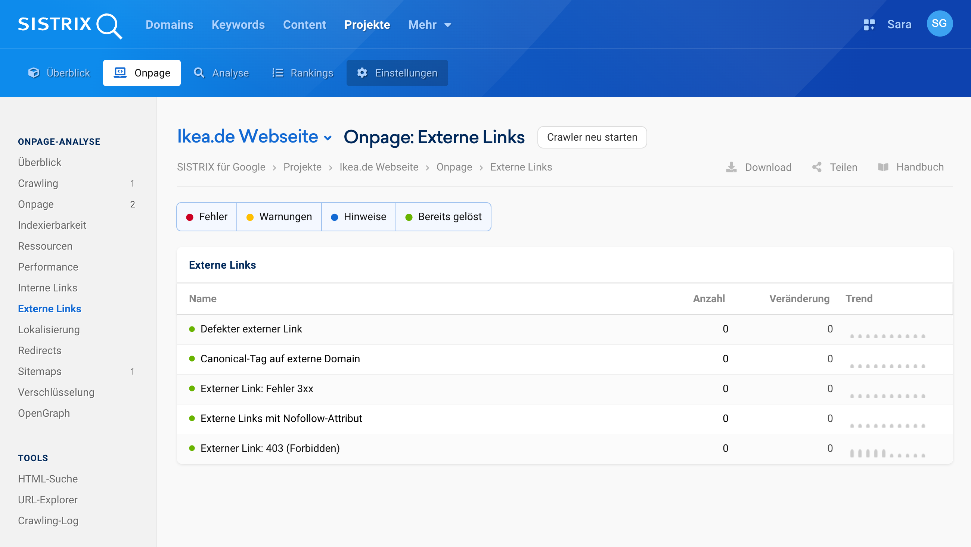Sort the table by the Anzahl column
Screen dimensions: 971x547
click(709, 298)
